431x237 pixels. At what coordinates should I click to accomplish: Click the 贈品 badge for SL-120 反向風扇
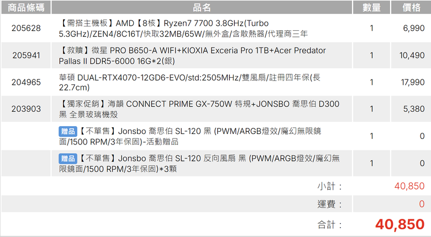click(x=68, y=159)
